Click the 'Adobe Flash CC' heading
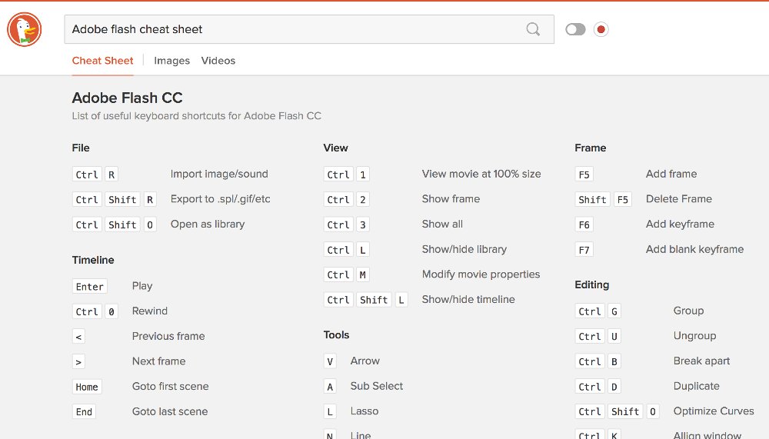769x439 pixels. [127, 98]
